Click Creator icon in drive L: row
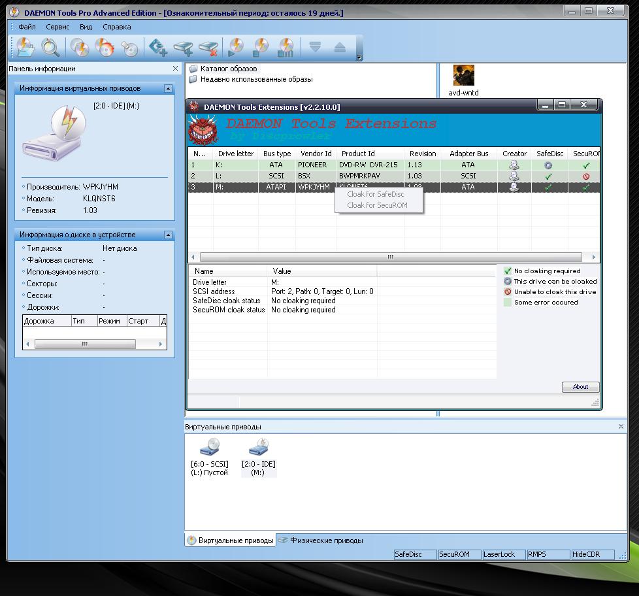Screen dimensions: 639x596 click(x=514, y=176)
